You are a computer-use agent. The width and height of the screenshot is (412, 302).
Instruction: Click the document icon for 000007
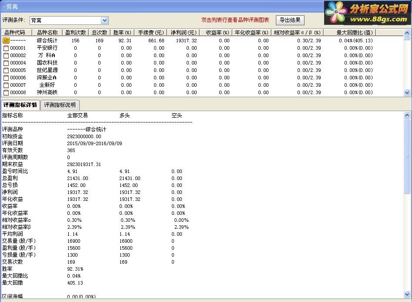pyautogui.click(x=6, y=85)
